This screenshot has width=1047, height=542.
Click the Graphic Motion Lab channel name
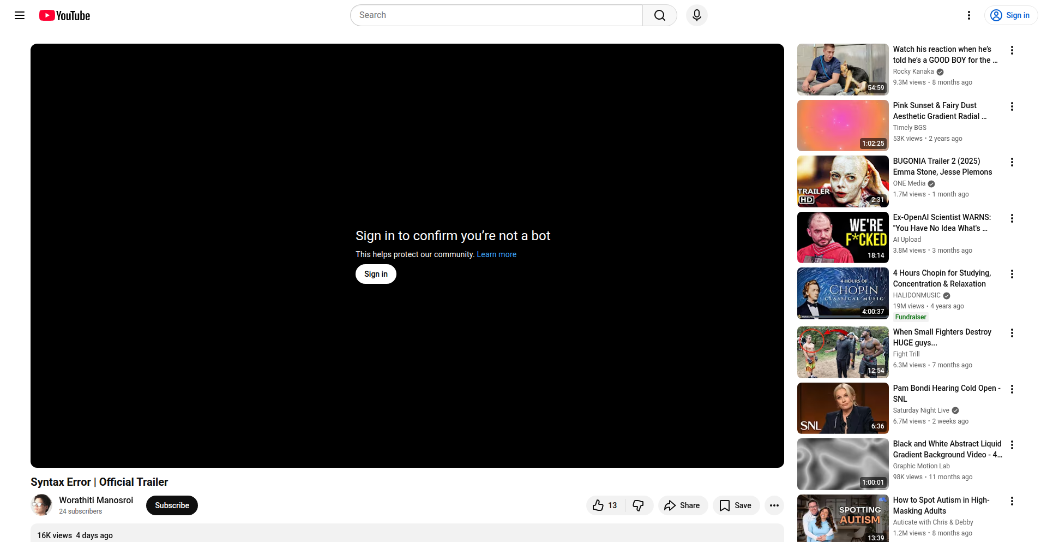click(921, 466)
